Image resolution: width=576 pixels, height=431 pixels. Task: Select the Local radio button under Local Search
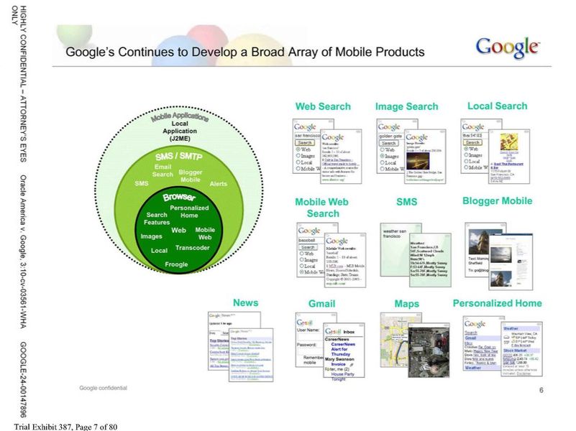point(465,162)
